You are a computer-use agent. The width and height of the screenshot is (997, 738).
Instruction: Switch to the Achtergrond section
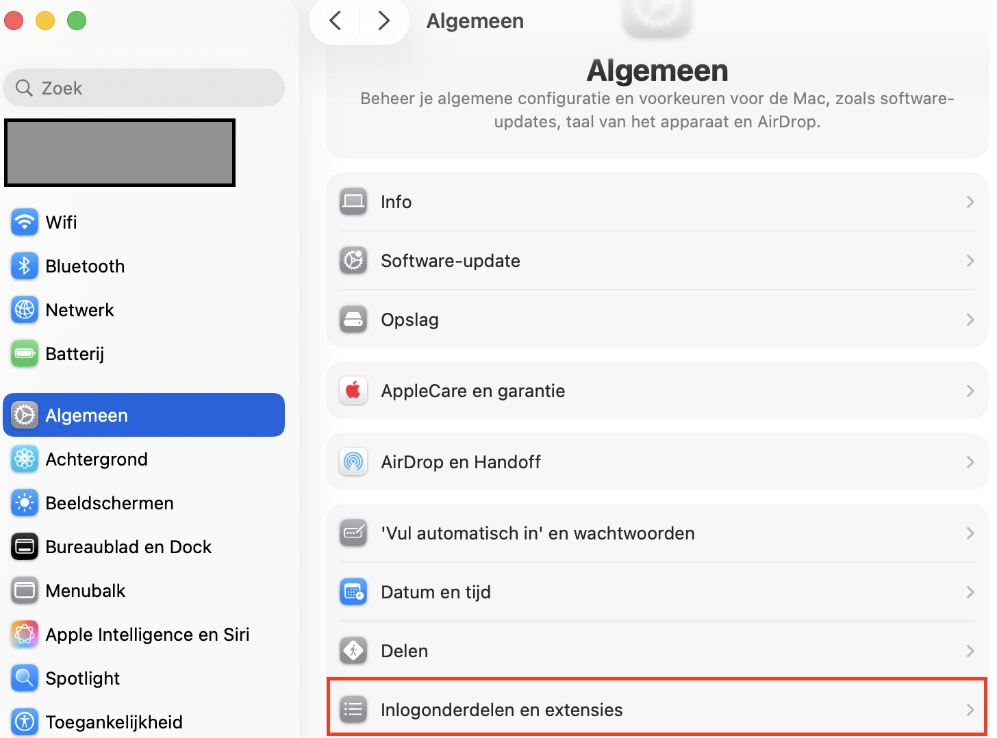[97, 459]
